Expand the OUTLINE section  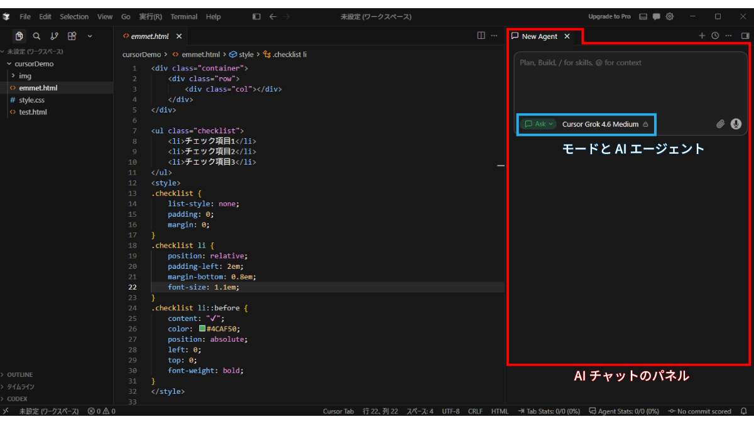click(57, 375)
